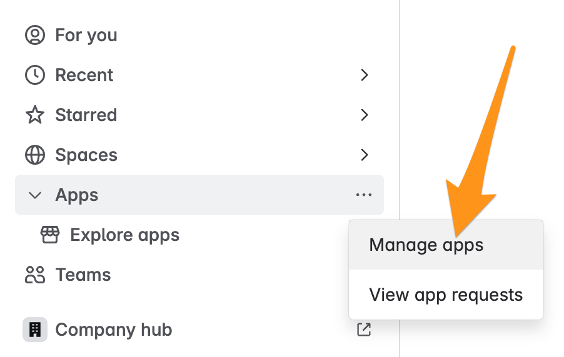Click the Starred star icon
Image resolution: width=564 pixels, height=357 pixels.
tap(35, 115)
